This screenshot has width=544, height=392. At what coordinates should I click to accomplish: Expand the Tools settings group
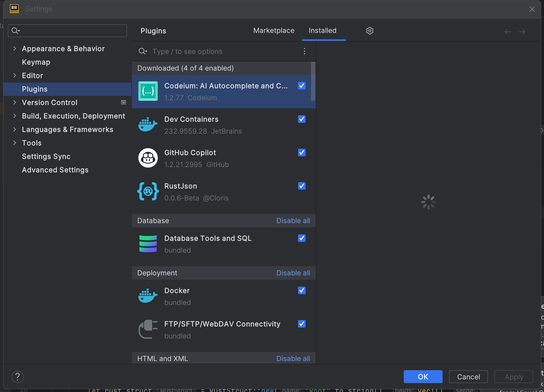(15, 143)
